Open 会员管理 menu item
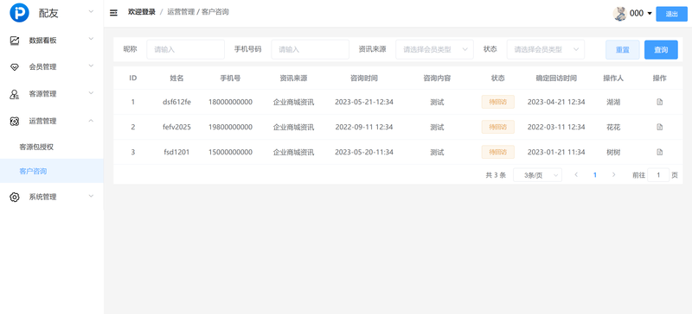Image resolution: width=692 pixels, height=314 pixels. (52, 67)
